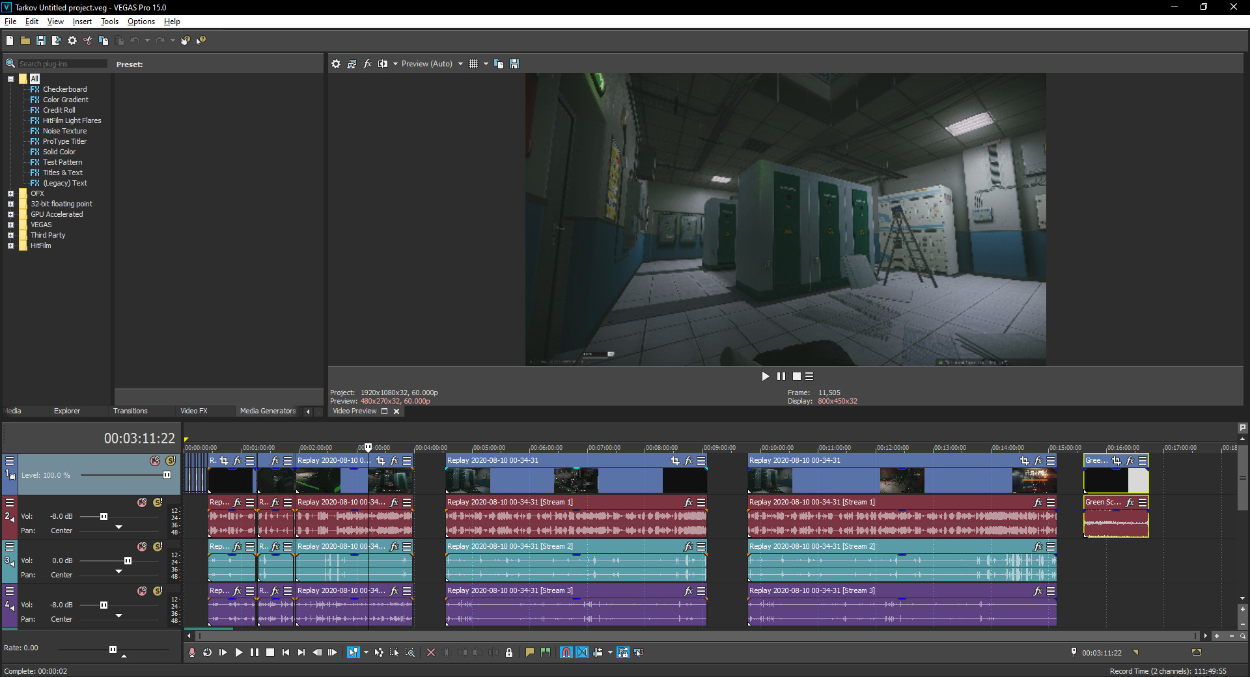Click the Search plug-ins field
1250x677 pixels.
click(x=62, y=64)
